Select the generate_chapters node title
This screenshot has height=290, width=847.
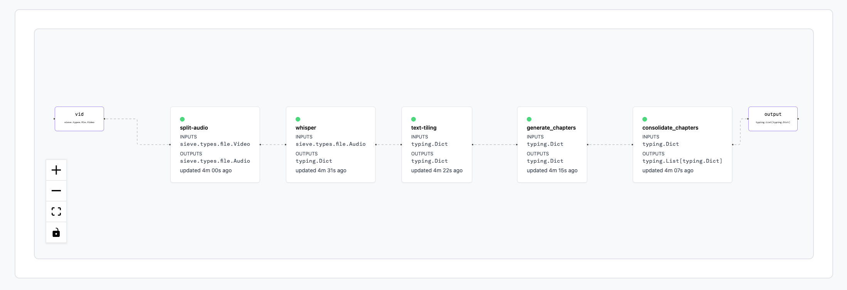point(551,128)
